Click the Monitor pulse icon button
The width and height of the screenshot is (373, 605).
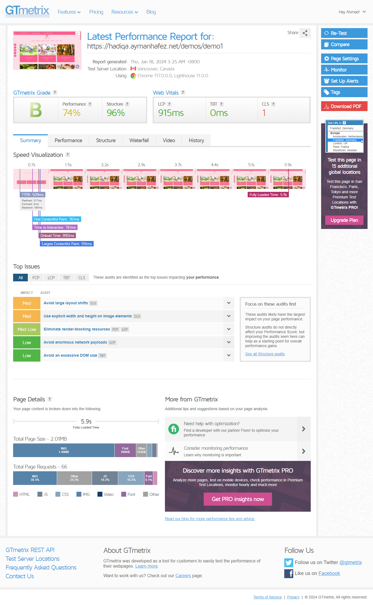click(344, 70)
